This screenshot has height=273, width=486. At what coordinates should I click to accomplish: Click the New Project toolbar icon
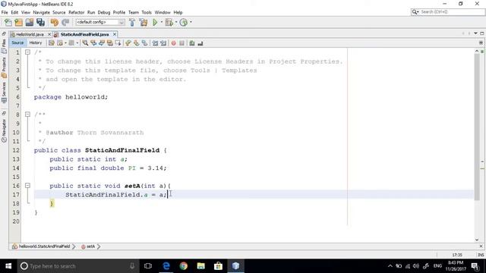click(18, 22)
